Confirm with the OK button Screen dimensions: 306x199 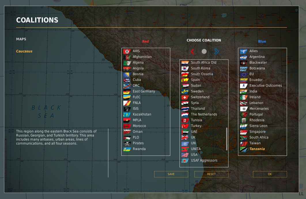270,174
